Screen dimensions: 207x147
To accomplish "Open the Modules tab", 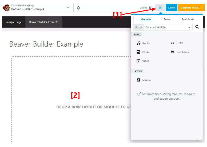I will (x=146, y=19).
